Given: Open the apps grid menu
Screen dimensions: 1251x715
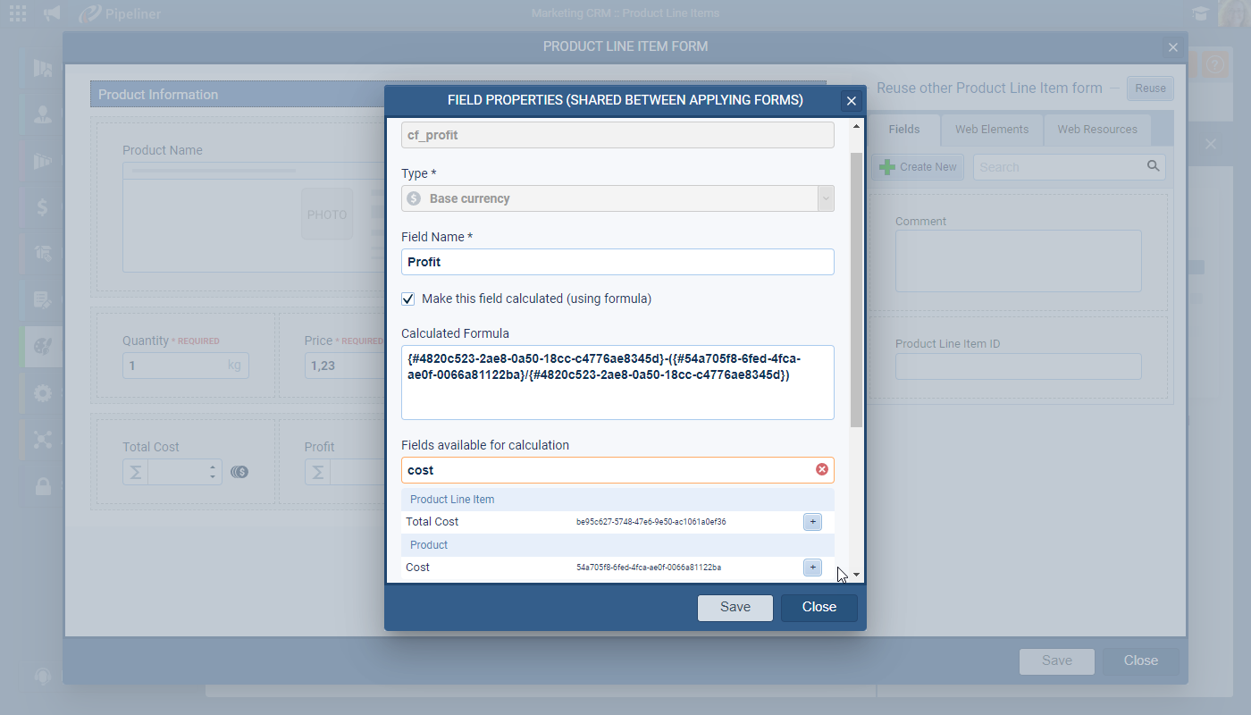Looking at the screenshot, I should (17, 13).
